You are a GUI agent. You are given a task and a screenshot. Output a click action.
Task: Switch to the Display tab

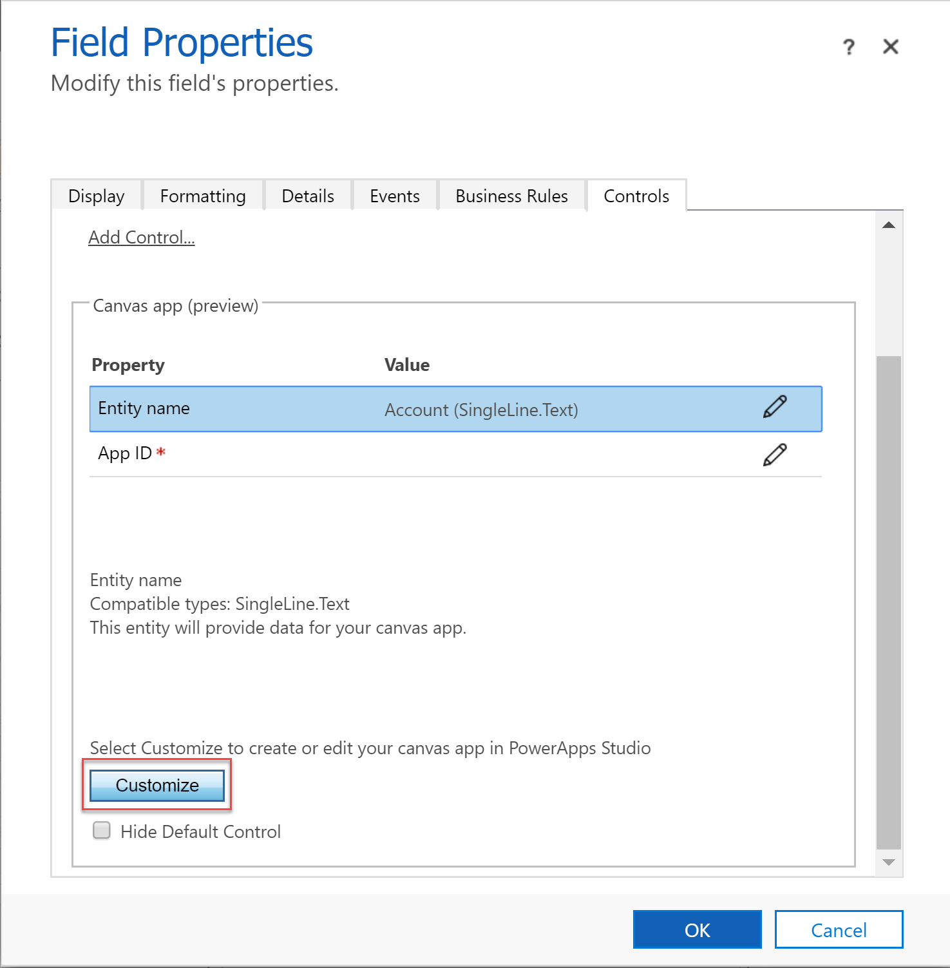[x=97, y=196]
